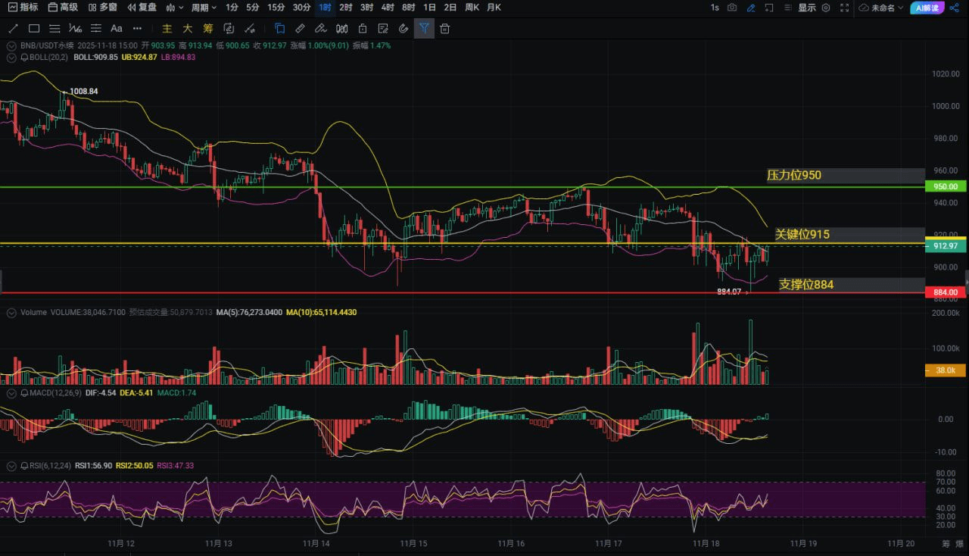Viewport: 969px width, 556px height.
Task: Expand the candlestick chart type dropdown
Action: (x=174, y=8)
